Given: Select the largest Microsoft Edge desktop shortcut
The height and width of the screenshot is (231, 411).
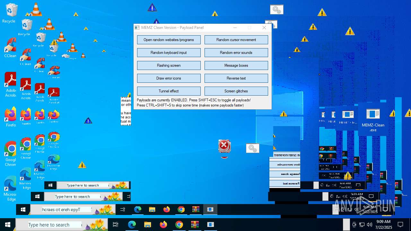Looking at the screenshot, I should [x=10, y=189].
